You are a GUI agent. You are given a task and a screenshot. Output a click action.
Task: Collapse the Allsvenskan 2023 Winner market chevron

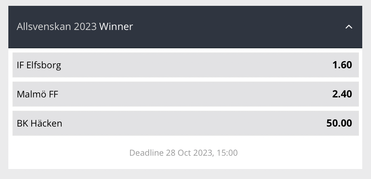pos(349,27)
